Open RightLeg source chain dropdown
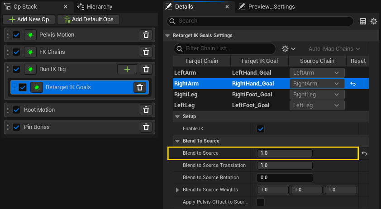This screenshot has width=381, height=209. (x=317, y=95)
